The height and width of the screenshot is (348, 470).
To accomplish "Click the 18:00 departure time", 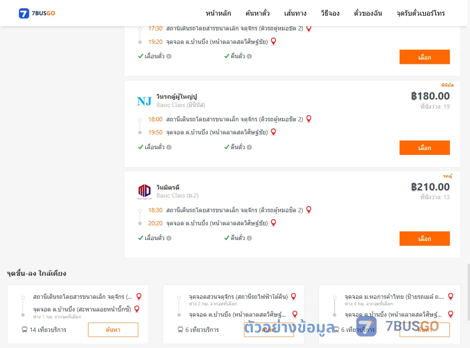I will click(155, 119).
